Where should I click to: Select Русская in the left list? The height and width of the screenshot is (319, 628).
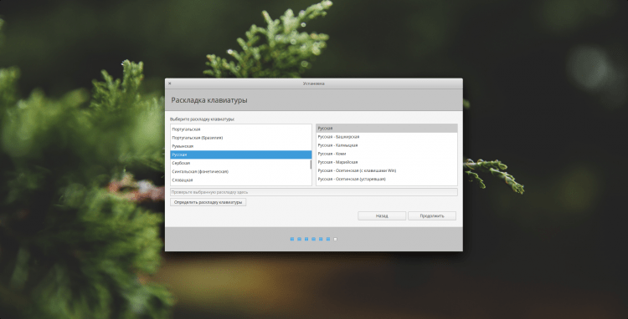[x=240, y=154]
